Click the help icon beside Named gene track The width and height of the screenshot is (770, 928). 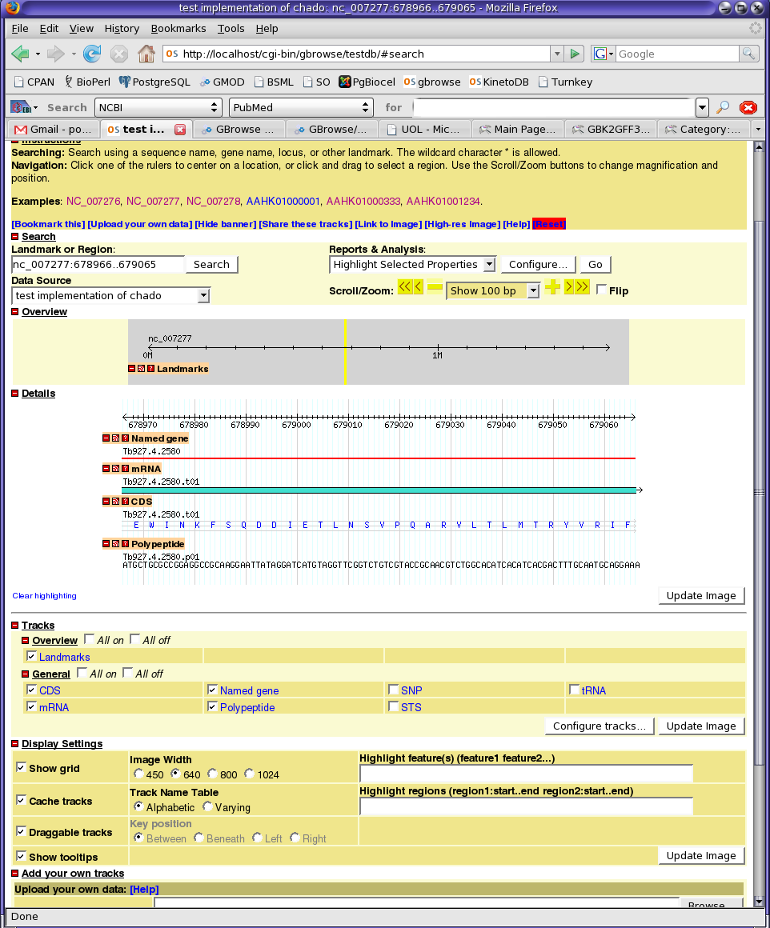125,438
